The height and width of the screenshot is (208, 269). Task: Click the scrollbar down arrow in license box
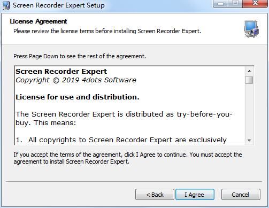pyautogui.click(x=249, y=141)
